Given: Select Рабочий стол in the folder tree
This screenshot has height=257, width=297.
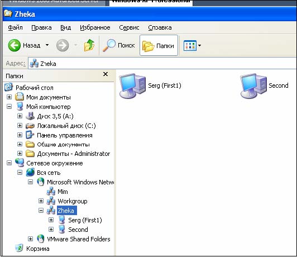Looking at the screenshot, I should (34, 88).
